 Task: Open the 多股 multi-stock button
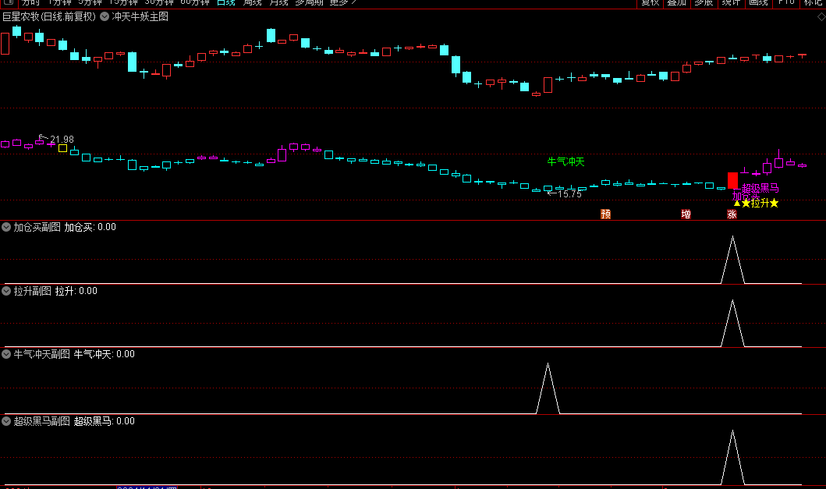tap(704, 2)
